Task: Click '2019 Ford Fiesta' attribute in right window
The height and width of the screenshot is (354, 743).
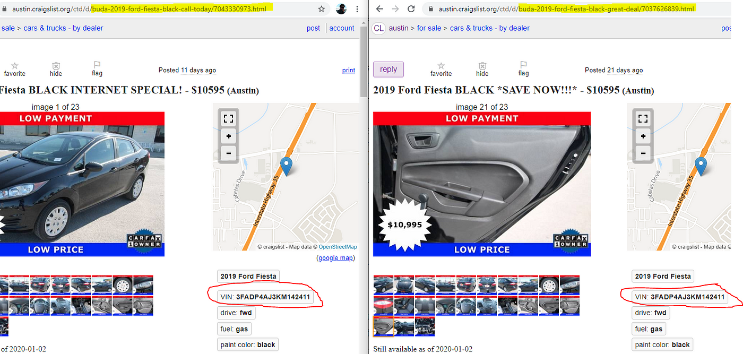Action: (x=663, y=276)
